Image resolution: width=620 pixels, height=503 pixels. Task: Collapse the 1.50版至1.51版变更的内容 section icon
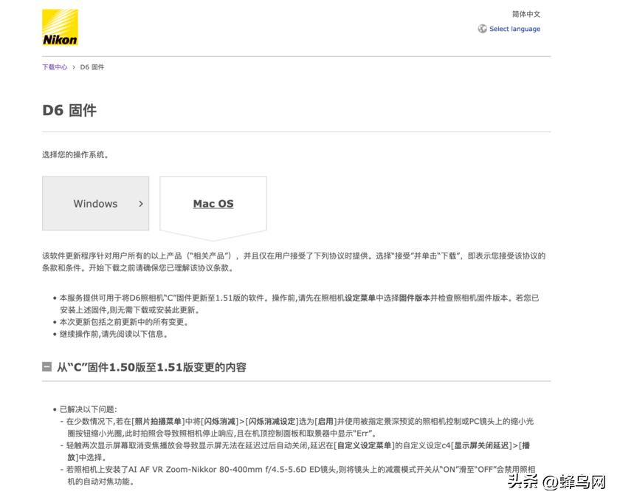click(x=46, y=367)
